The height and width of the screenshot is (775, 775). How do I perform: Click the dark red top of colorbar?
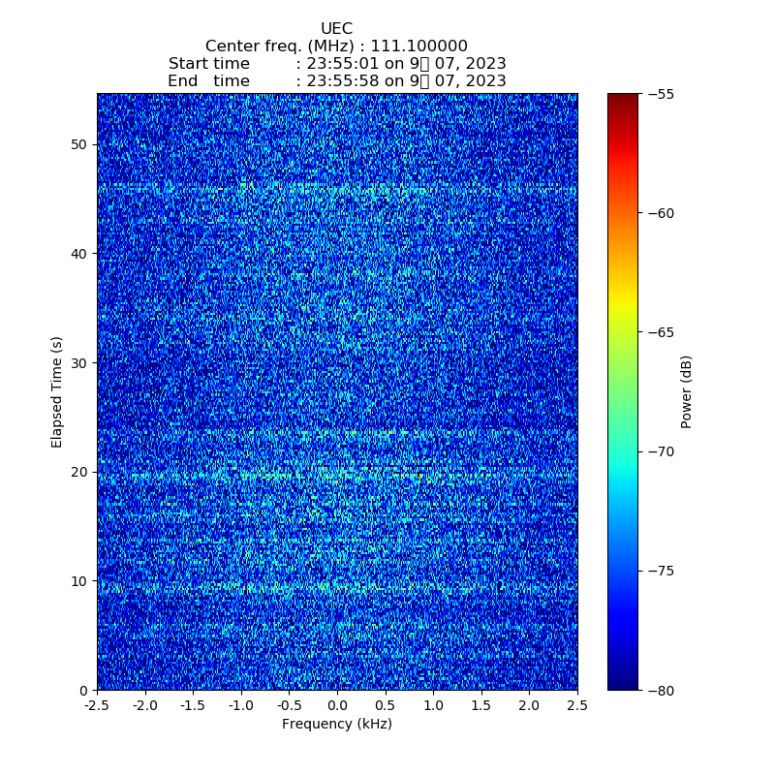(623, 99)
